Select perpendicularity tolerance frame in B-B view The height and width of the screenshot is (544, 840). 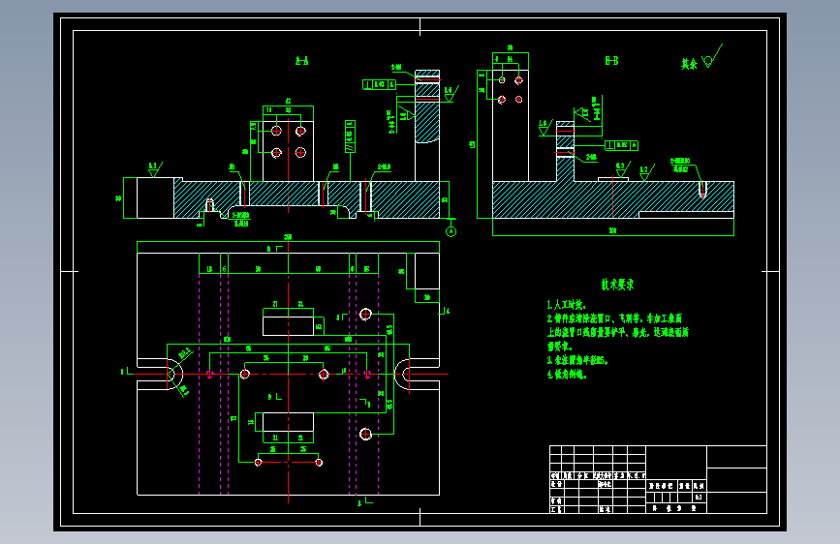point(621,145)
